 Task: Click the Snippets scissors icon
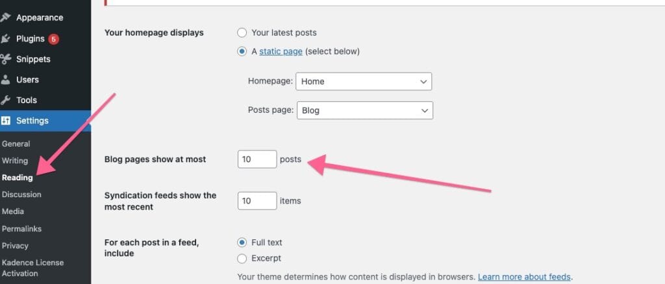(x=6, y=59)
